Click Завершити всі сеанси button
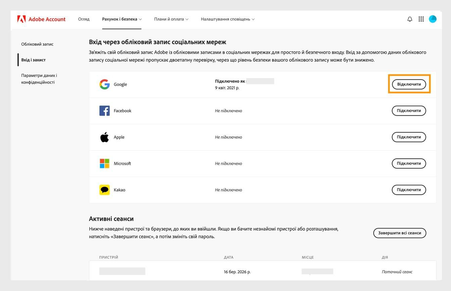Screen dimensions: 451x291 [x=399, y=233]
